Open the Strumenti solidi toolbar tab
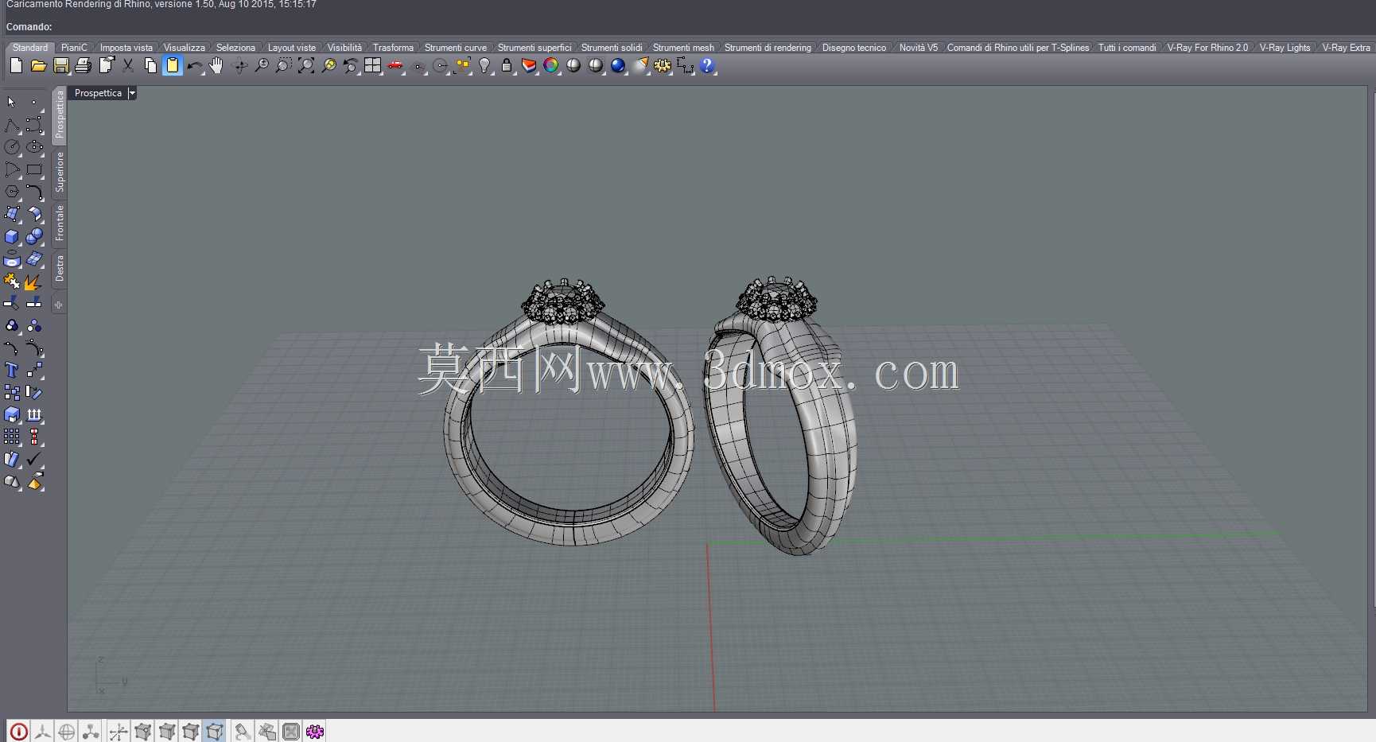This screenshot has height=742, width=1376. [612, 48]
